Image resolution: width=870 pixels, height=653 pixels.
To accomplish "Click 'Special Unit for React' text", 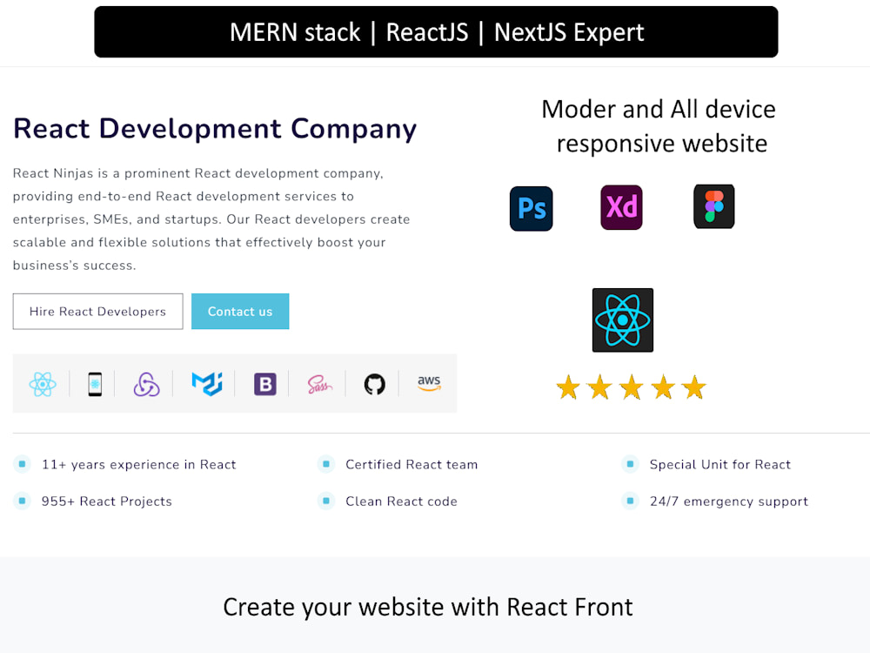I will click(720, 465).
